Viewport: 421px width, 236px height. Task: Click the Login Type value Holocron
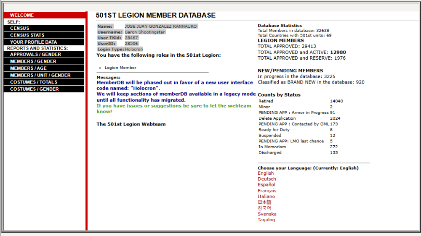[x=134, y=49]
